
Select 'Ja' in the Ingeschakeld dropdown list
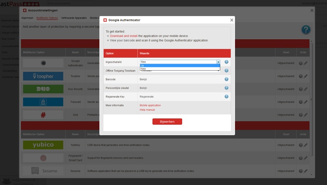pyautogui.click(x=180, y=65)
